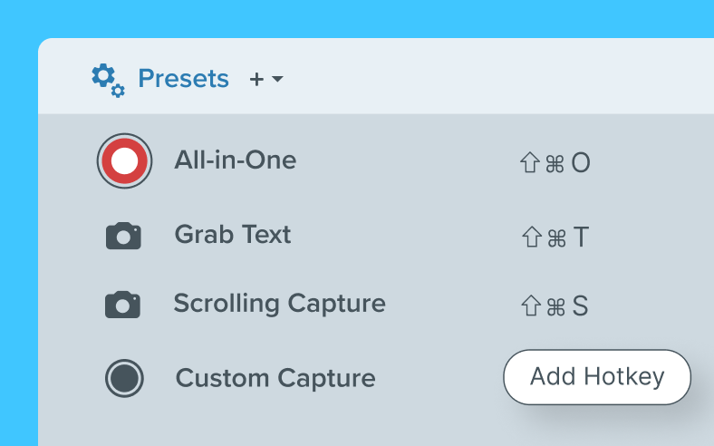Screen dimensions: 714x446
Task: Click the command symbol beside letter T
Action: click(557, 238)
